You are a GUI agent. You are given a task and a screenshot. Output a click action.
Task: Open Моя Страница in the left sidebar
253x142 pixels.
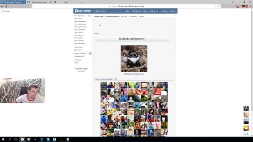point(79,16)
